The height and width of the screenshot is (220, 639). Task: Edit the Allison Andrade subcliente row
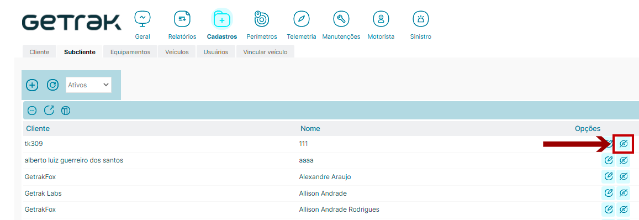pyautogui.click(x=609, y=193)
